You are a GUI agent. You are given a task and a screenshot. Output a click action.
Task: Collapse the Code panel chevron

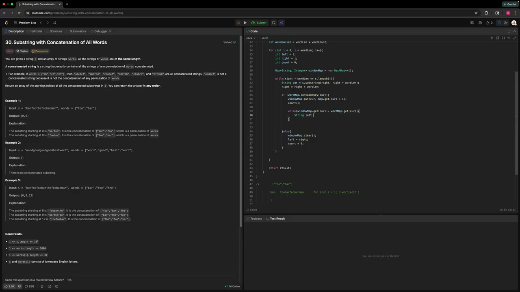point(515,31)
